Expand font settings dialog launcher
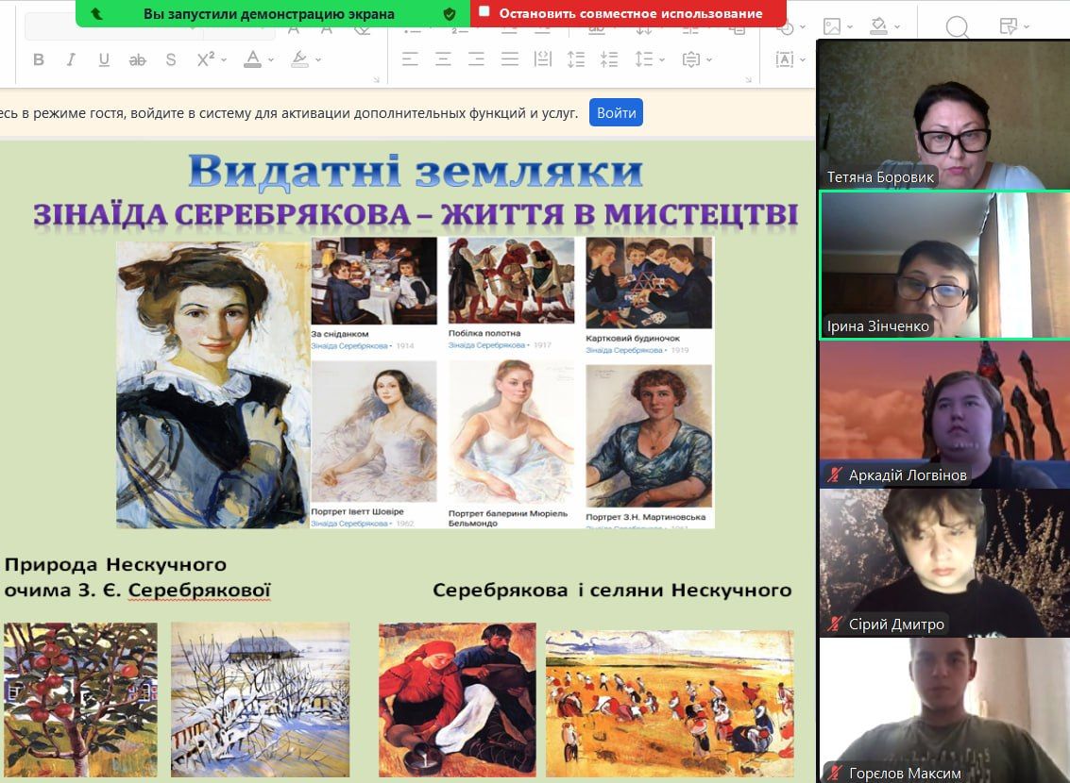 point(376,80)
